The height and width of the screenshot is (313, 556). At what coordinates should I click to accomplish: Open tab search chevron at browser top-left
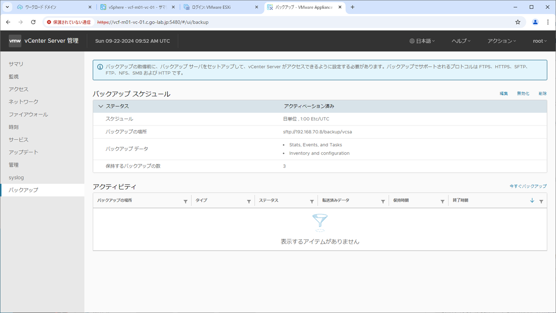coord(6,7)
